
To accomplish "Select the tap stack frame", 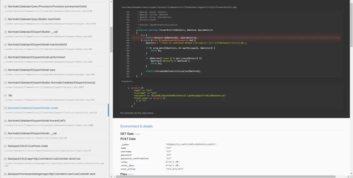I will 55,97.
